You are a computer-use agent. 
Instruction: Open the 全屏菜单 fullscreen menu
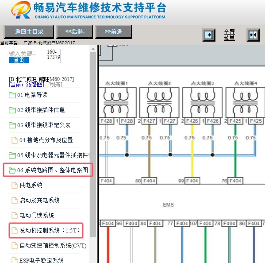[x=229, y=35]
